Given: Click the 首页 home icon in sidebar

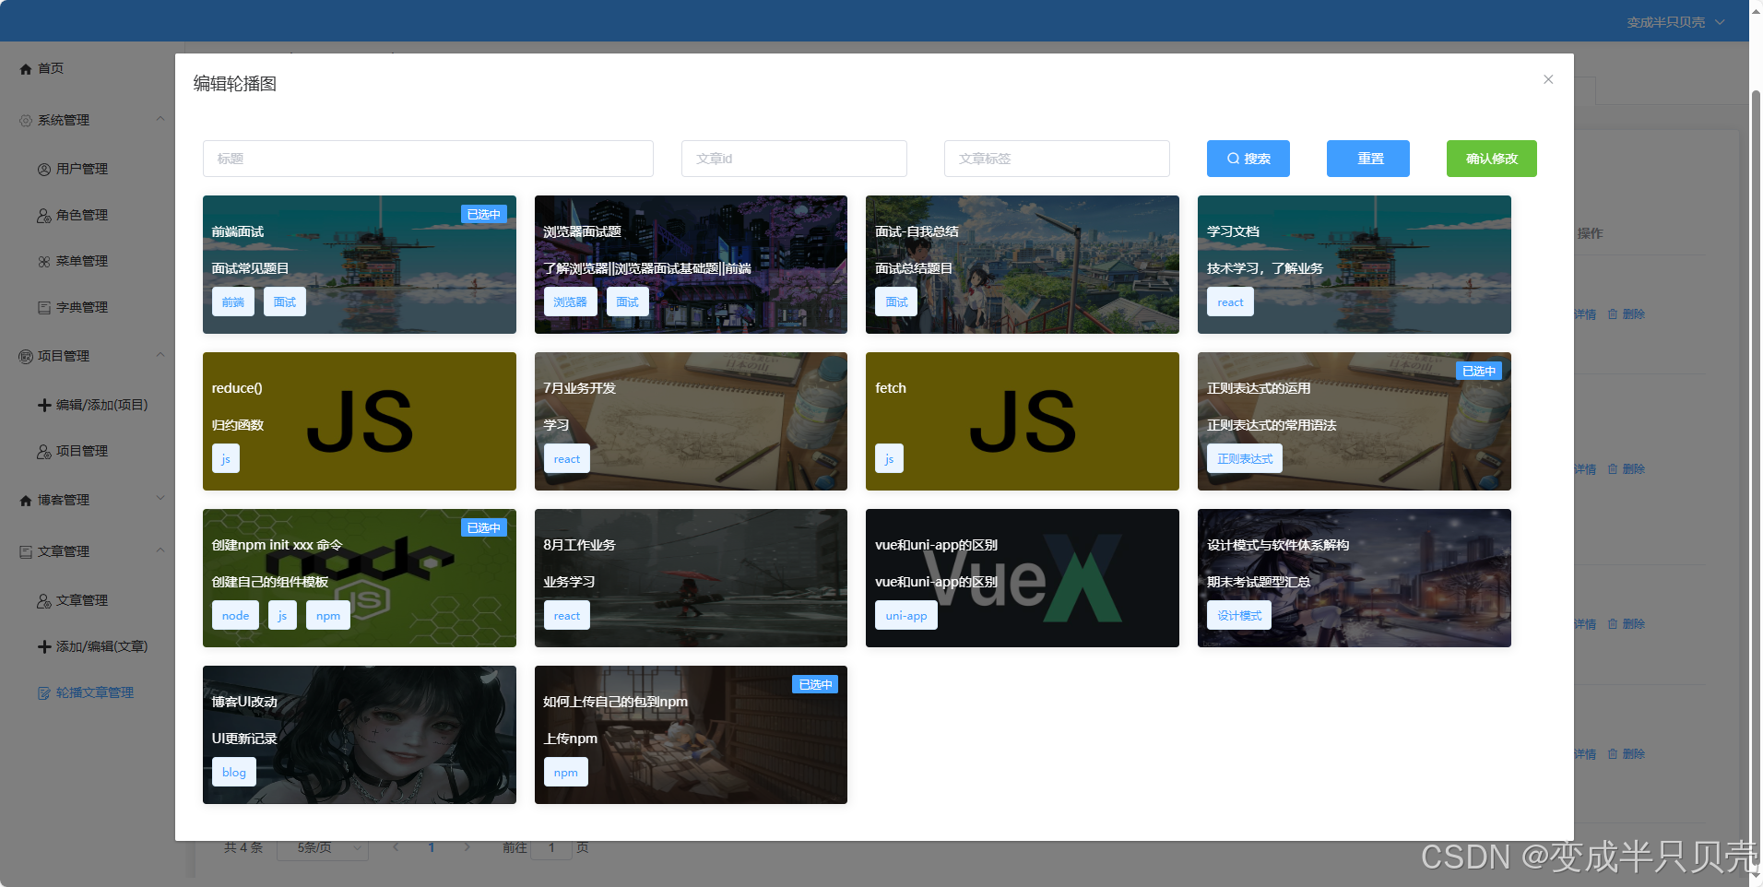Looking at the screenshot, I should click(25, 68).
